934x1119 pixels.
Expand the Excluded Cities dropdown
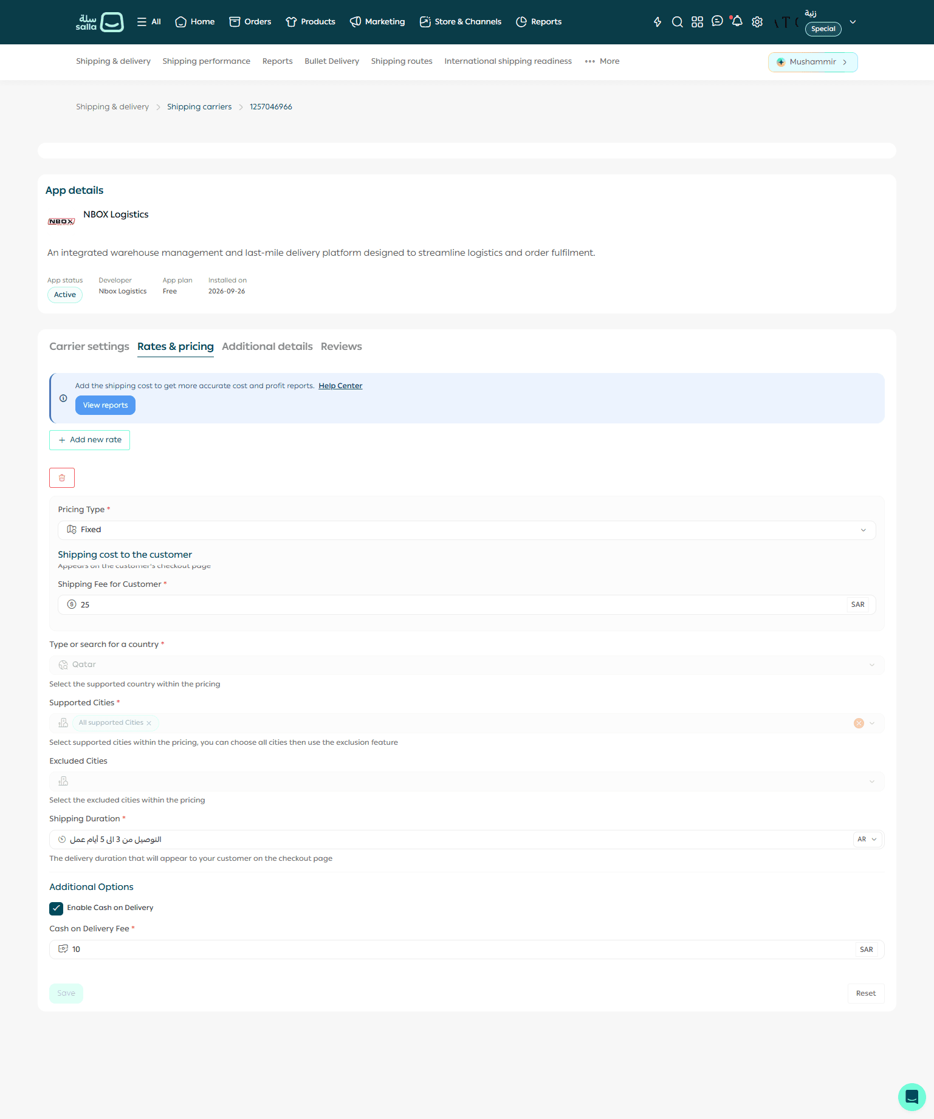click(467, 781)
